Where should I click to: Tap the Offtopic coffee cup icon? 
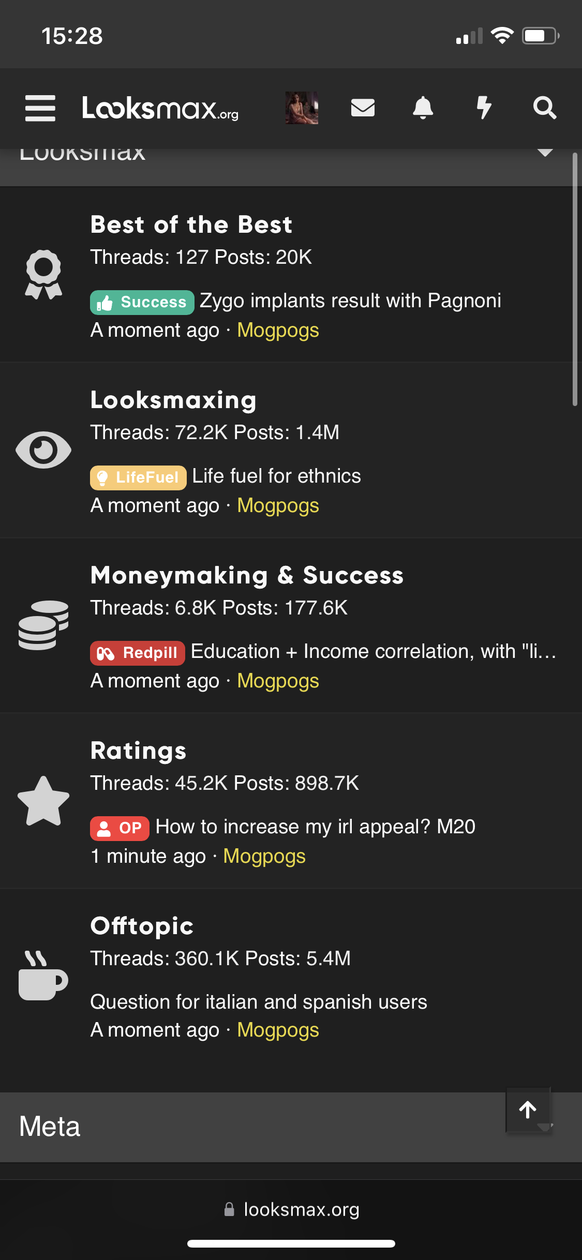[43, 976]
